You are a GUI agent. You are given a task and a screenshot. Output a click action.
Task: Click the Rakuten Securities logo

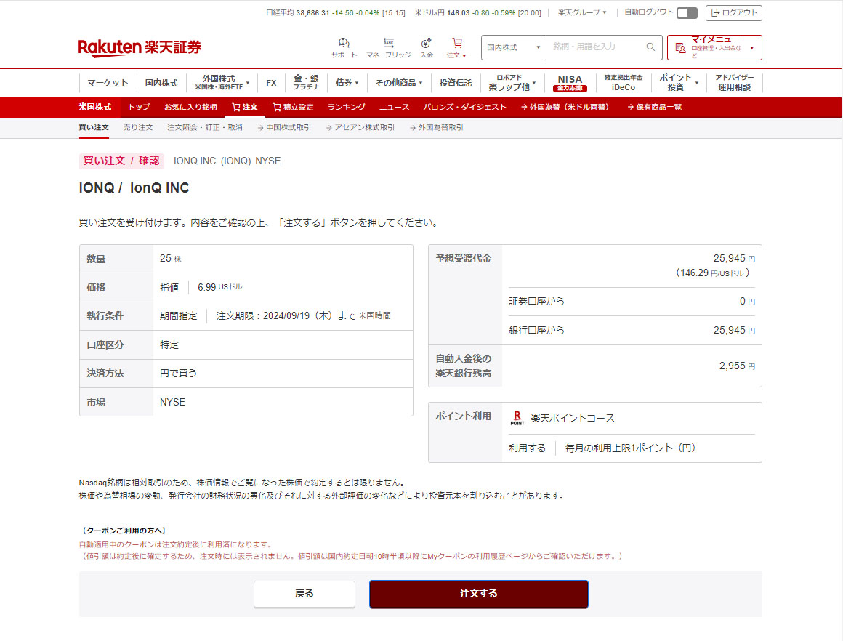pyautogui.click(x=140, y=48)
